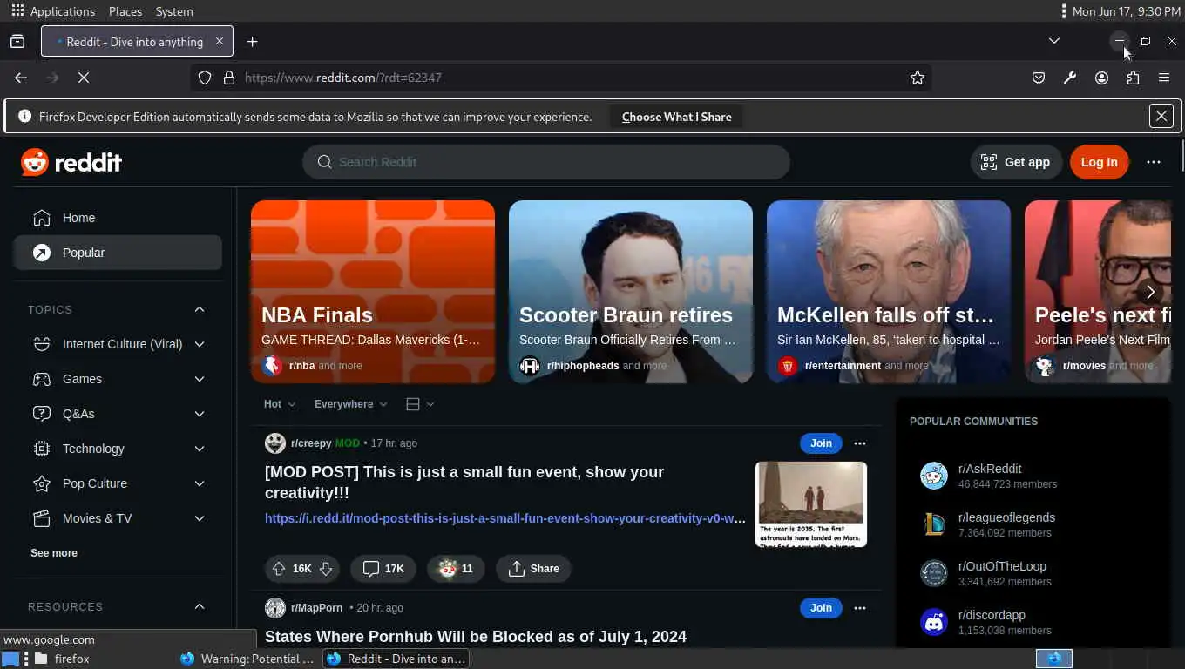Open a new tab with plus button
Screen dimensions: 1185x669
pyautogui.click(x=252, y=42)
